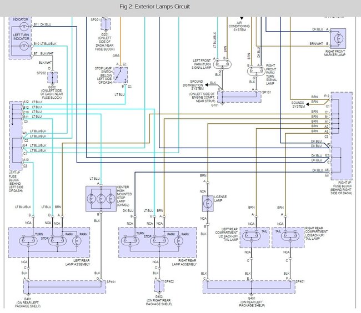Viewport: 361px width, 313px height.
Task: Select the G202 ground splice SP202
Action: (x=53, y=78)
